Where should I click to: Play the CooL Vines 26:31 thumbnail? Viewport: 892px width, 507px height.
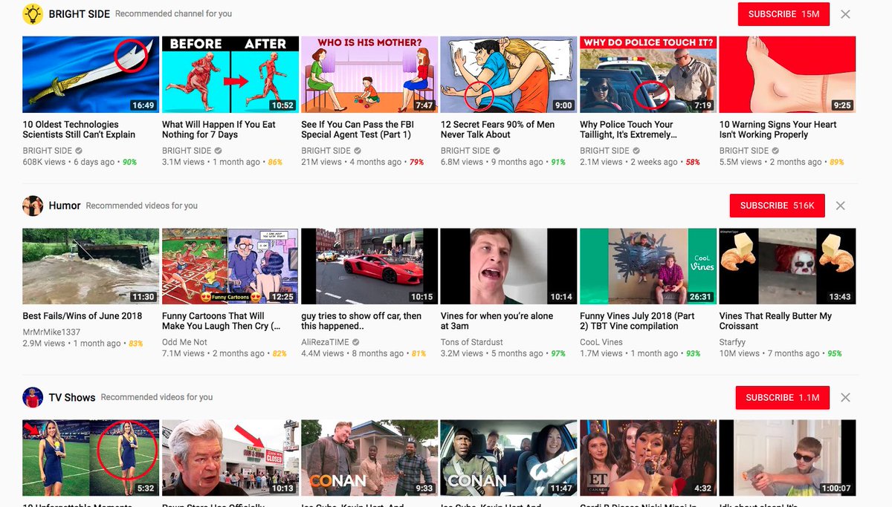(x=648, y=266)
